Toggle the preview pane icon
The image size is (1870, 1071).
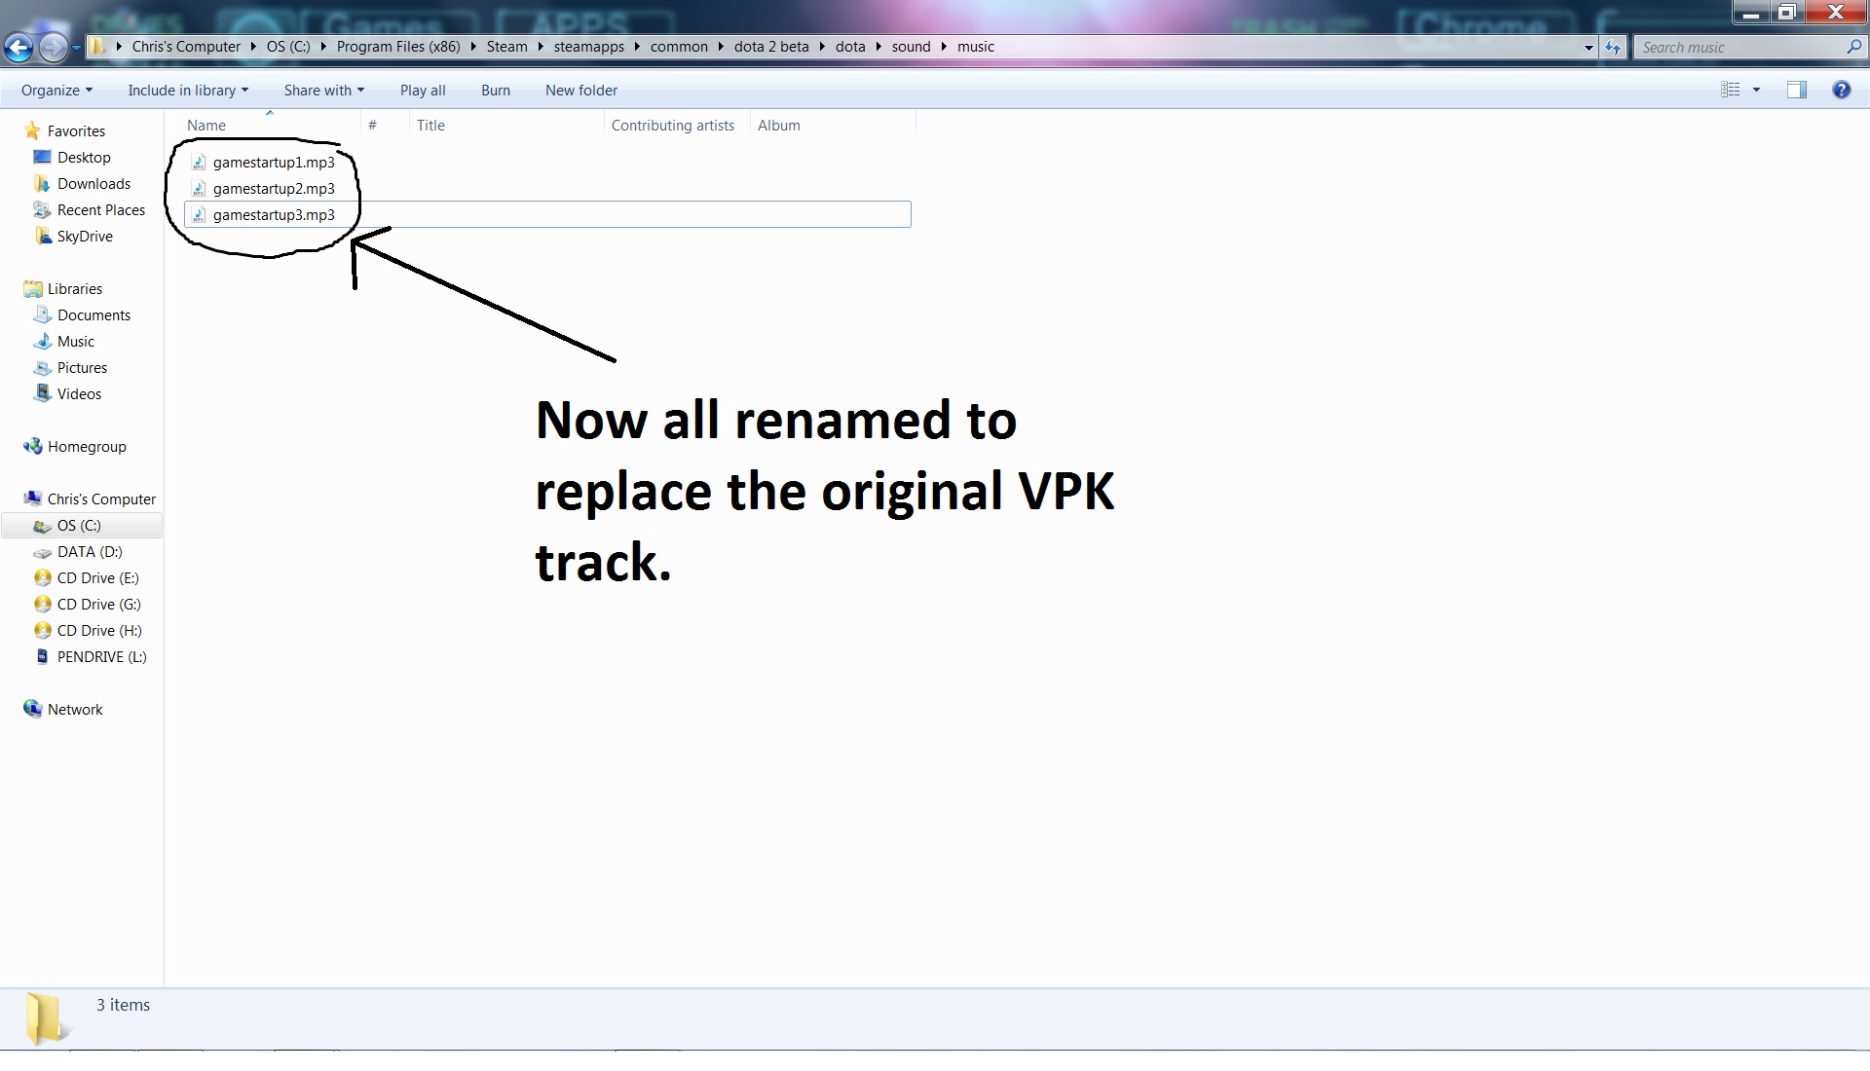[1796, 90]
